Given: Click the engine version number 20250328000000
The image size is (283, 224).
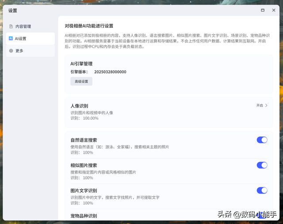Looking at the screenshot, I should tap(110, 72).
